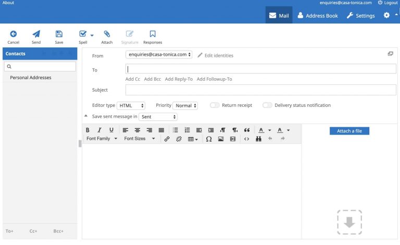Viewport: 400px width, 245px height.
Task: Toggle underline formatting in the editor
Action: [111, 130]
